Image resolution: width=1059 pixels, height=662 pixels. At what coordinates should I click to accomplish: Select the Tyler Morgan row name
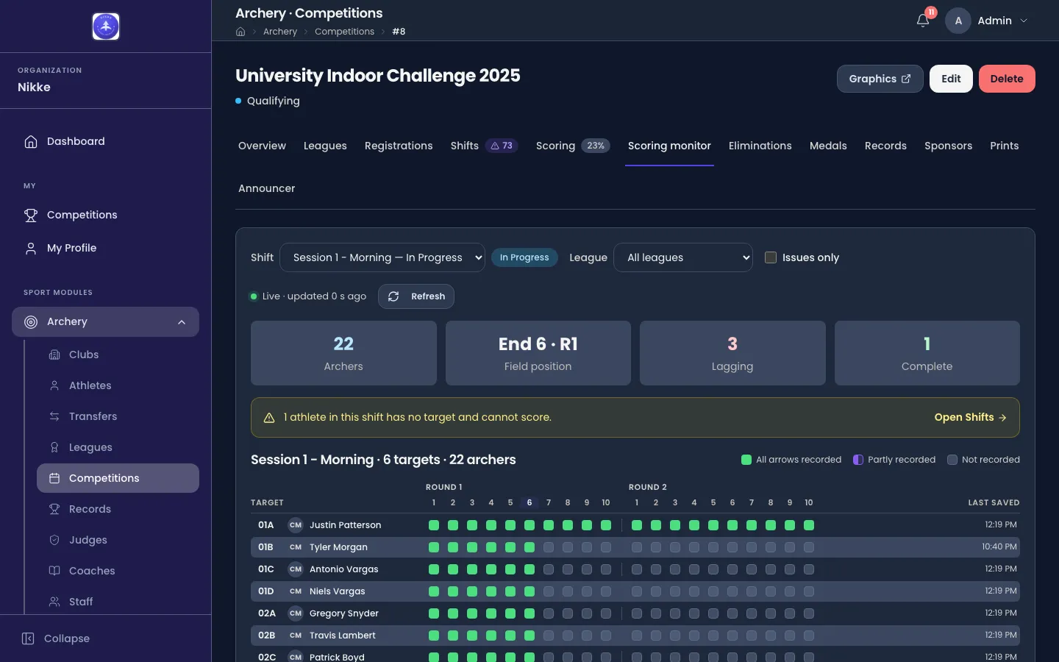point(338,547)
